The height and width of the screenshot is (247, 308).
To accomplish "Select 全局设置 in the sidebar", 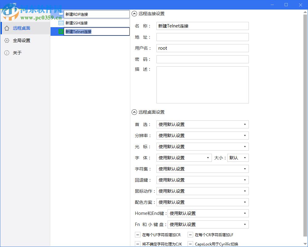I will [22, 40].
